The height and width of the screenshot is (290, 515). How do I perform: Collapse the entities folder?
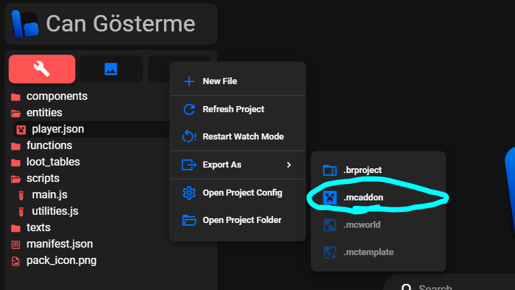(44, 113)
